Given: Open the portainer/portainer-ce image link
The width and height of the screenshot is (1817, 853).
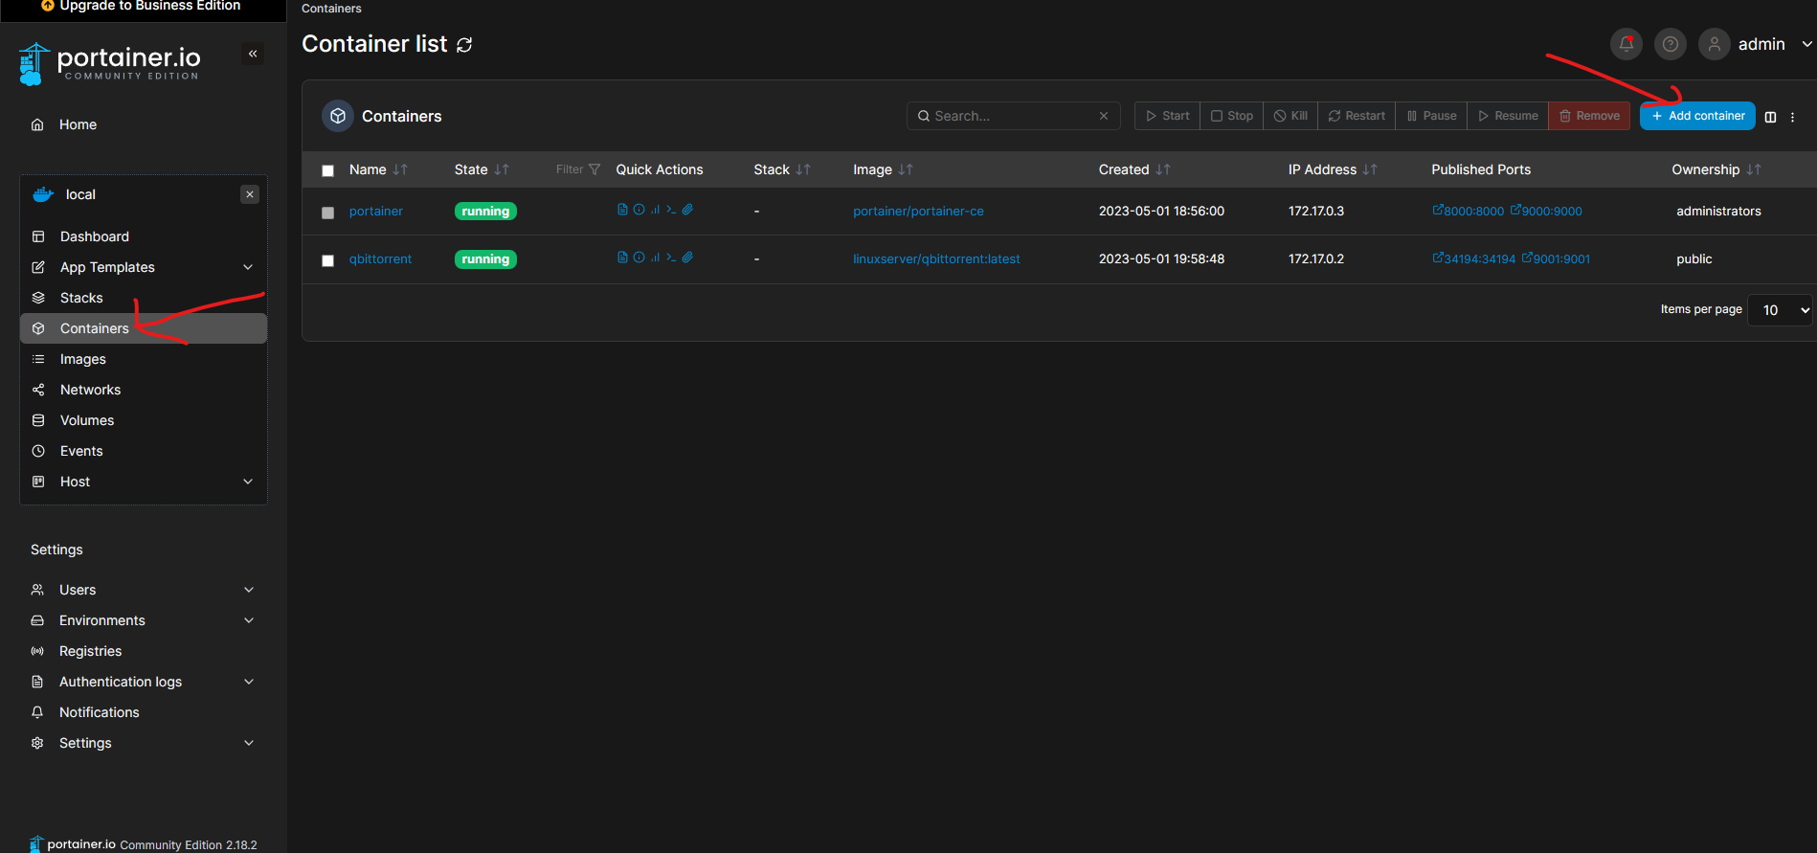Looking at the screenshot, I should coord(918,211).
